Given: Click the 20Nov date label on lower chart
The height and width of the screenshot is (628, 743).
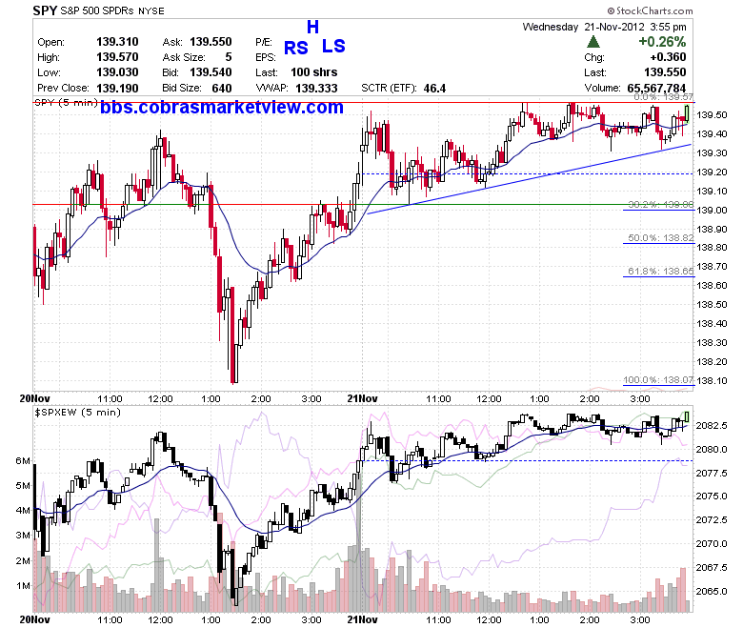Looking at the screenshot, I should tap(34, 619).
